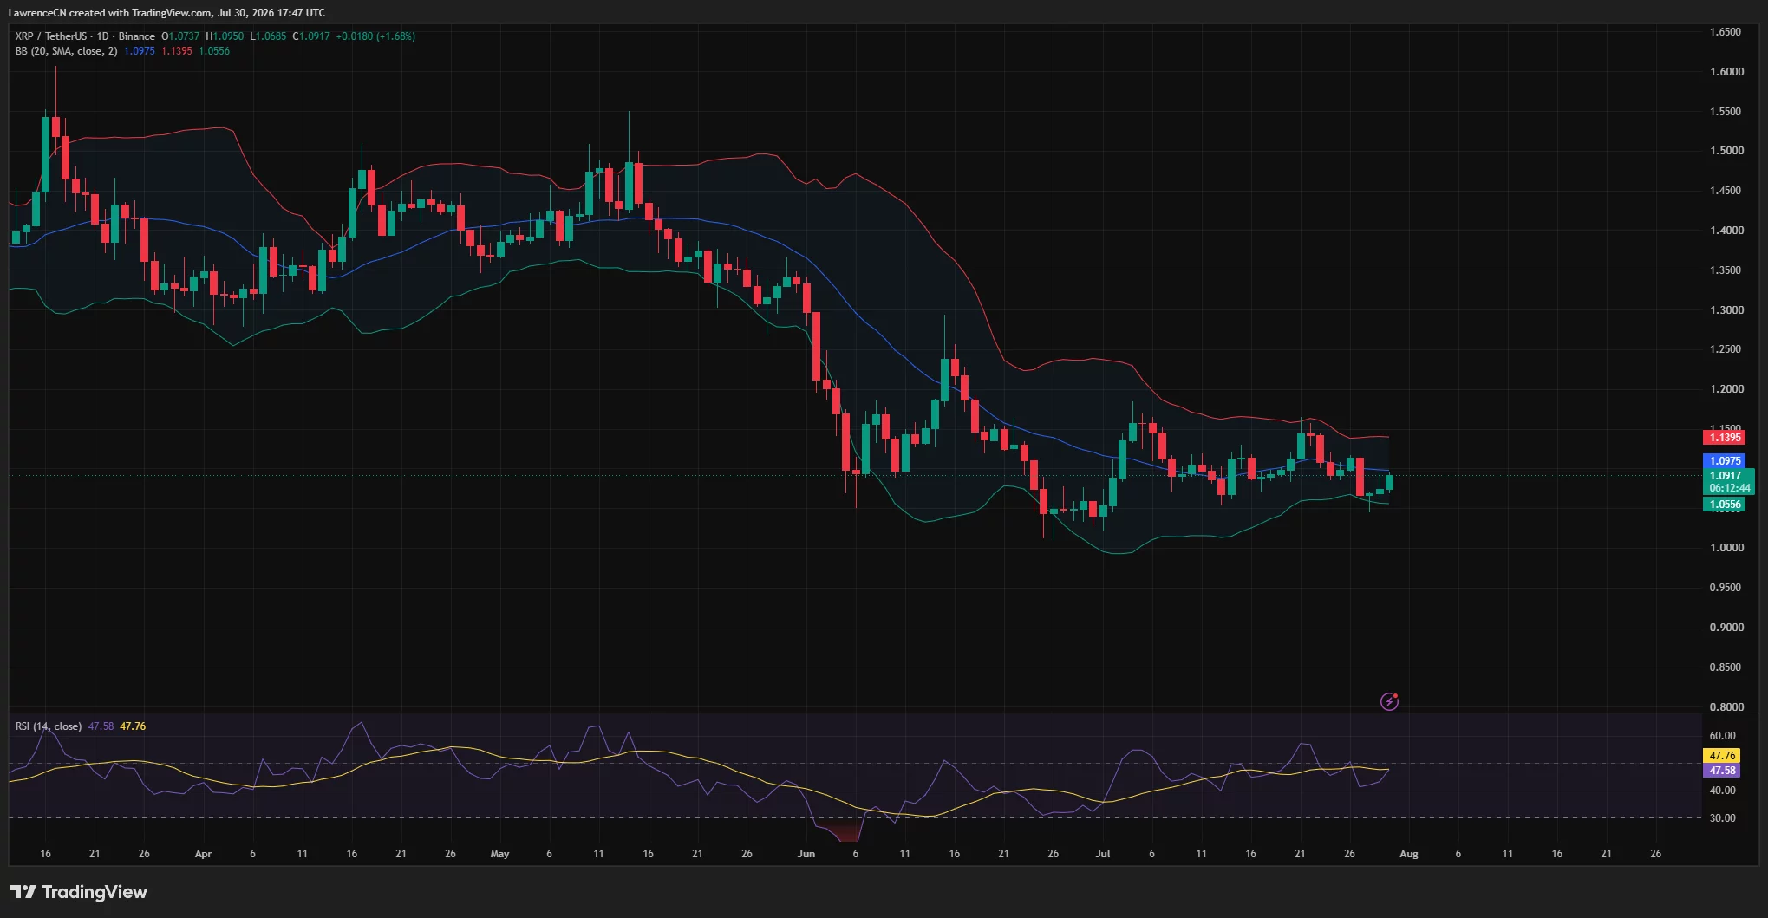The height and width of the screenshot is (918, 1768).
Task: Click the BB legend green value 1.0556
Action: pyautogui.click(x=214, y=51)
